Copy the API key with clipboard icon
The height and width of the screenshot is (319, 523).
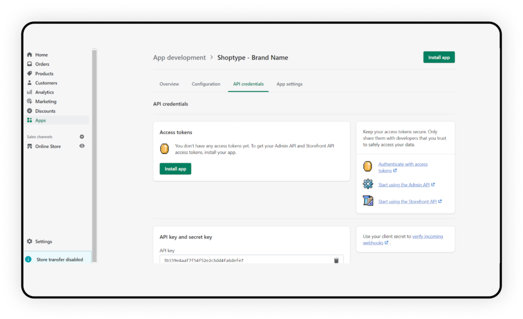[336, 260]
